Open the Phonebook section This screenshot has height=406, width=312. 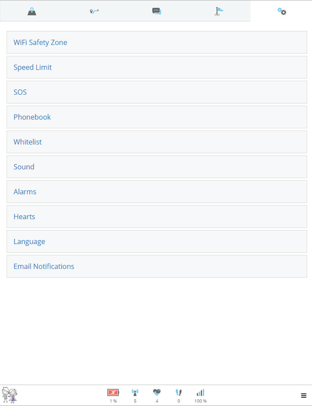157,117
